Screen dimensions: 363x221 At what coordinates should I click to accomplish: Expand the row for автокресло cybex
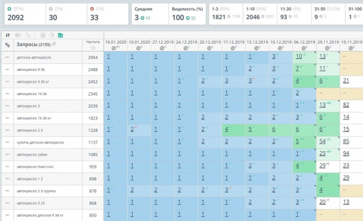click(x=8, y=155)
